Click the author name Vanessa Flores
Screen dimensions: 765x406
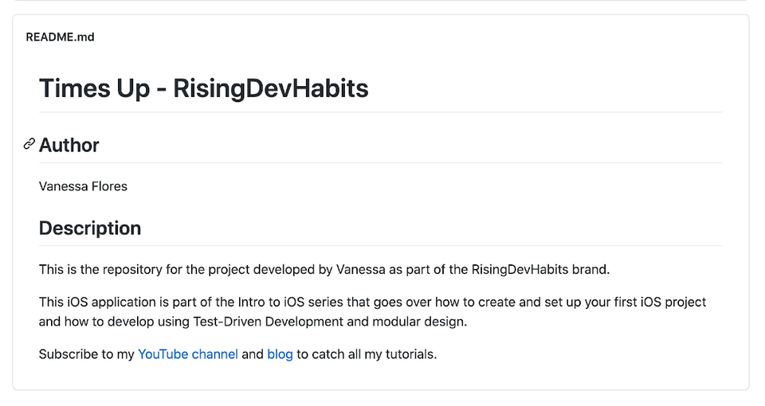83,186
